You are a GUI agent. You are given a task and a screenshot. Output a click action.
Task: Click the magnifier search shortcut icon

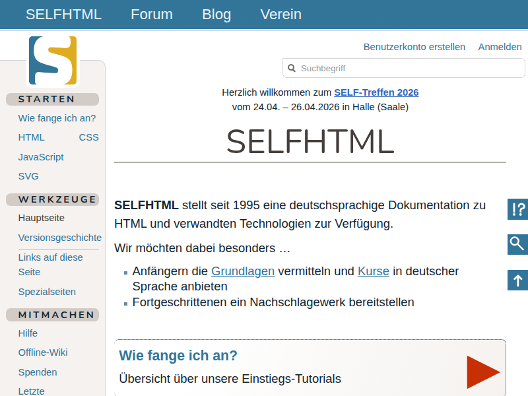[518, 244]
